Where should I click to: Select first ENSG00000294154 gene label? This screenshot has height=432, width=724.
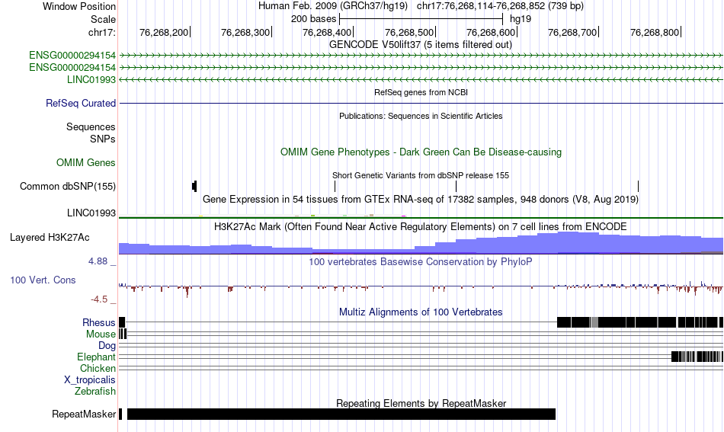pyautogui.click(x=72, y=56)
